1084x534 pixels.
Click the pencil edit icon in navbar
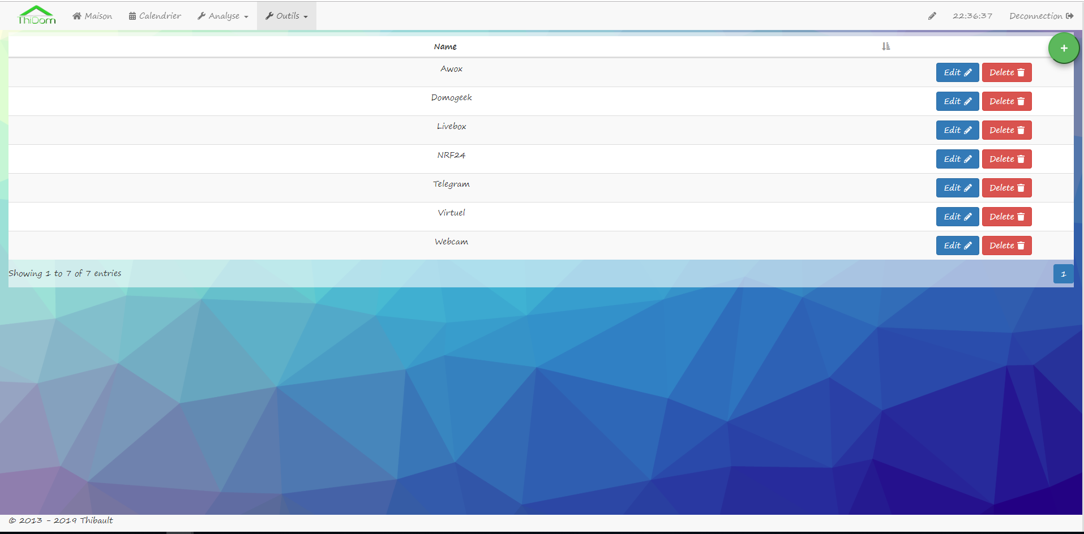(932, 16)
